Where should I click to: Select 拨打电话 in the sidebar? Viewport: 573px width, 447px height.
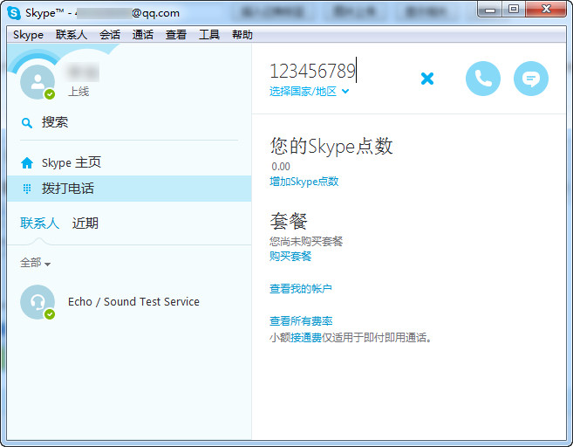pyautogui.click(x=129, y=189)
